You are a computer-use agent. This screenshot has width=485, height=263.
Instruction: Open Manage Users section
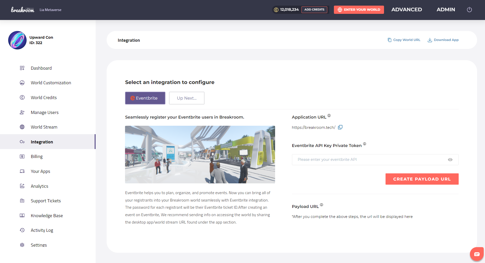click(45, 112)
